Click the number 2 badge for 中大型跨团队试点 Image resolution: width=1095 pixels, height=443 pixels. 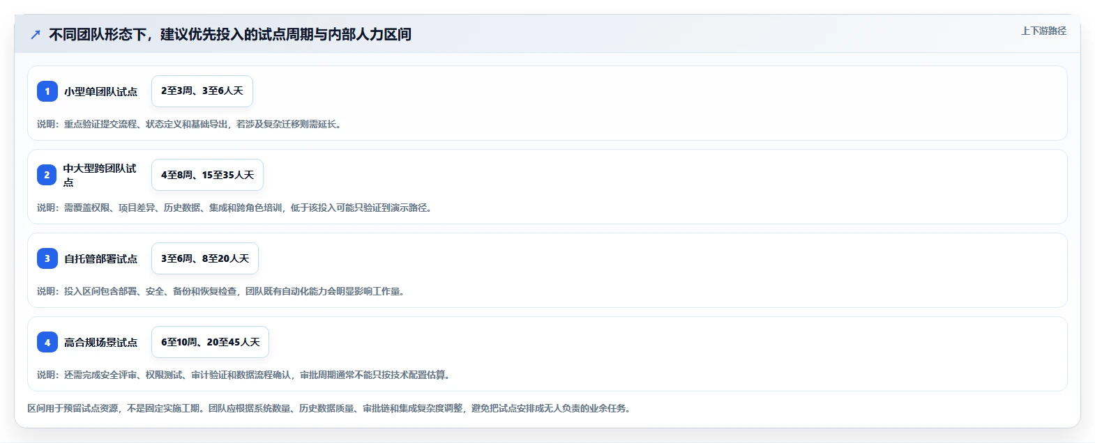tap(47, 175)
